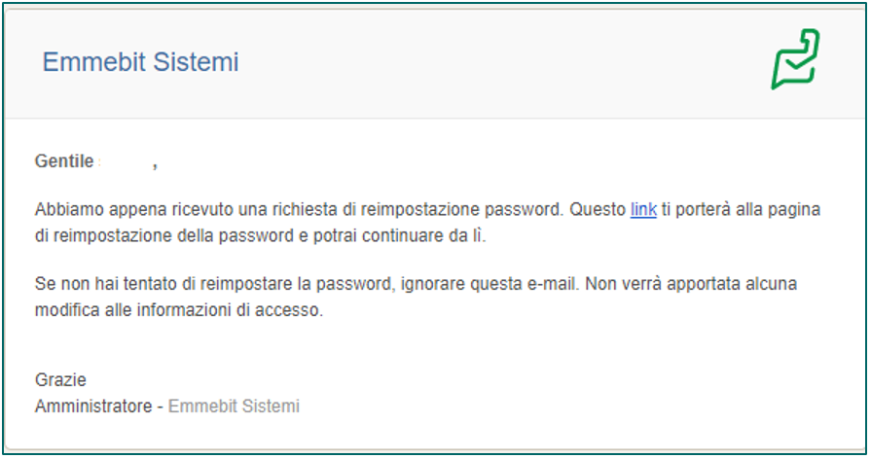Select 'modifica alle informazioni di accesso' line
This screenshot has height=459, width=871.
click(x=179, y=309)
